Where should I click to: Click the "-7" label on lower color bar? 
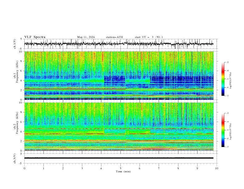227,147
